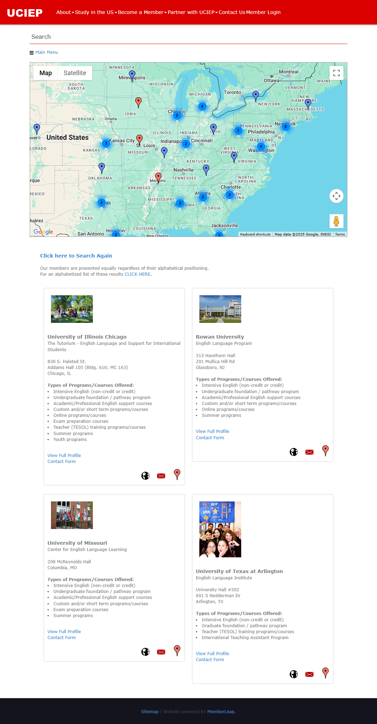This screenshot has height=724, width=377.
Task: Click the email envelope icon for University of Missouri
Action: [161, 652]
